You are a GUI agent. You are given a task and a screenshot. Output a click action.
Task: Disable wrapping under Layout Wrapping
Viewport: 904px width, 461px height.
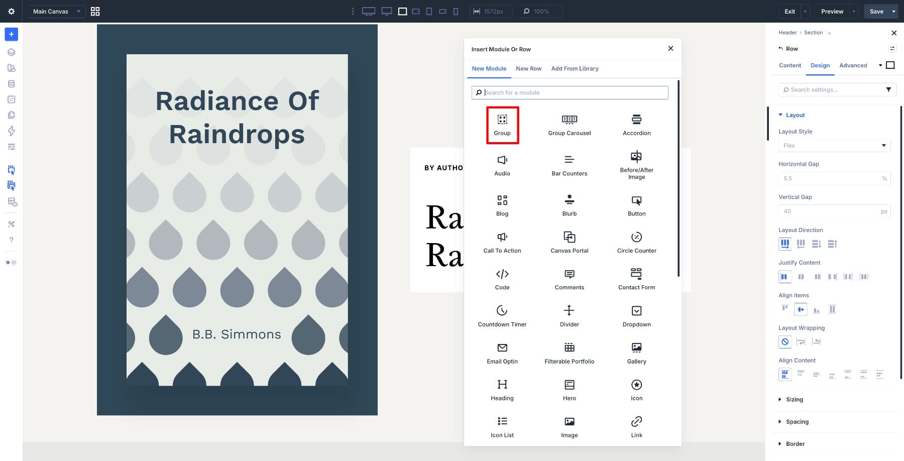pyautogui.click(x=785, y=341)
